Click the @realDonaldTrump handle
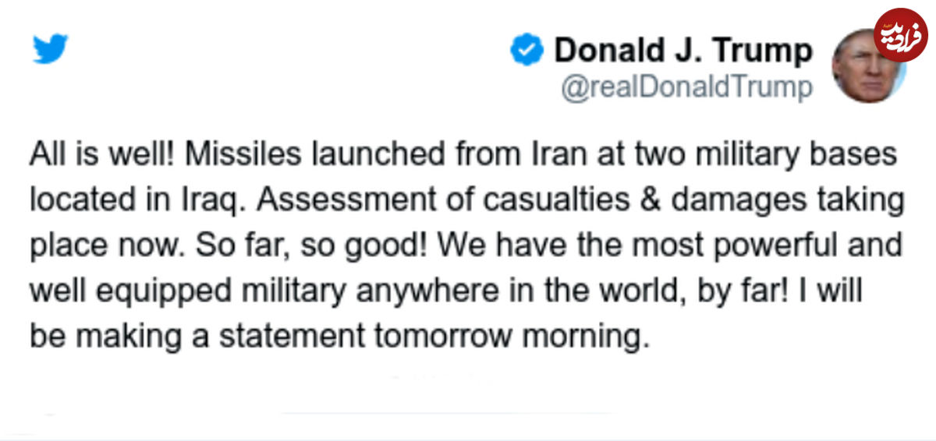 pyautogui.click(x=687, y=88)
